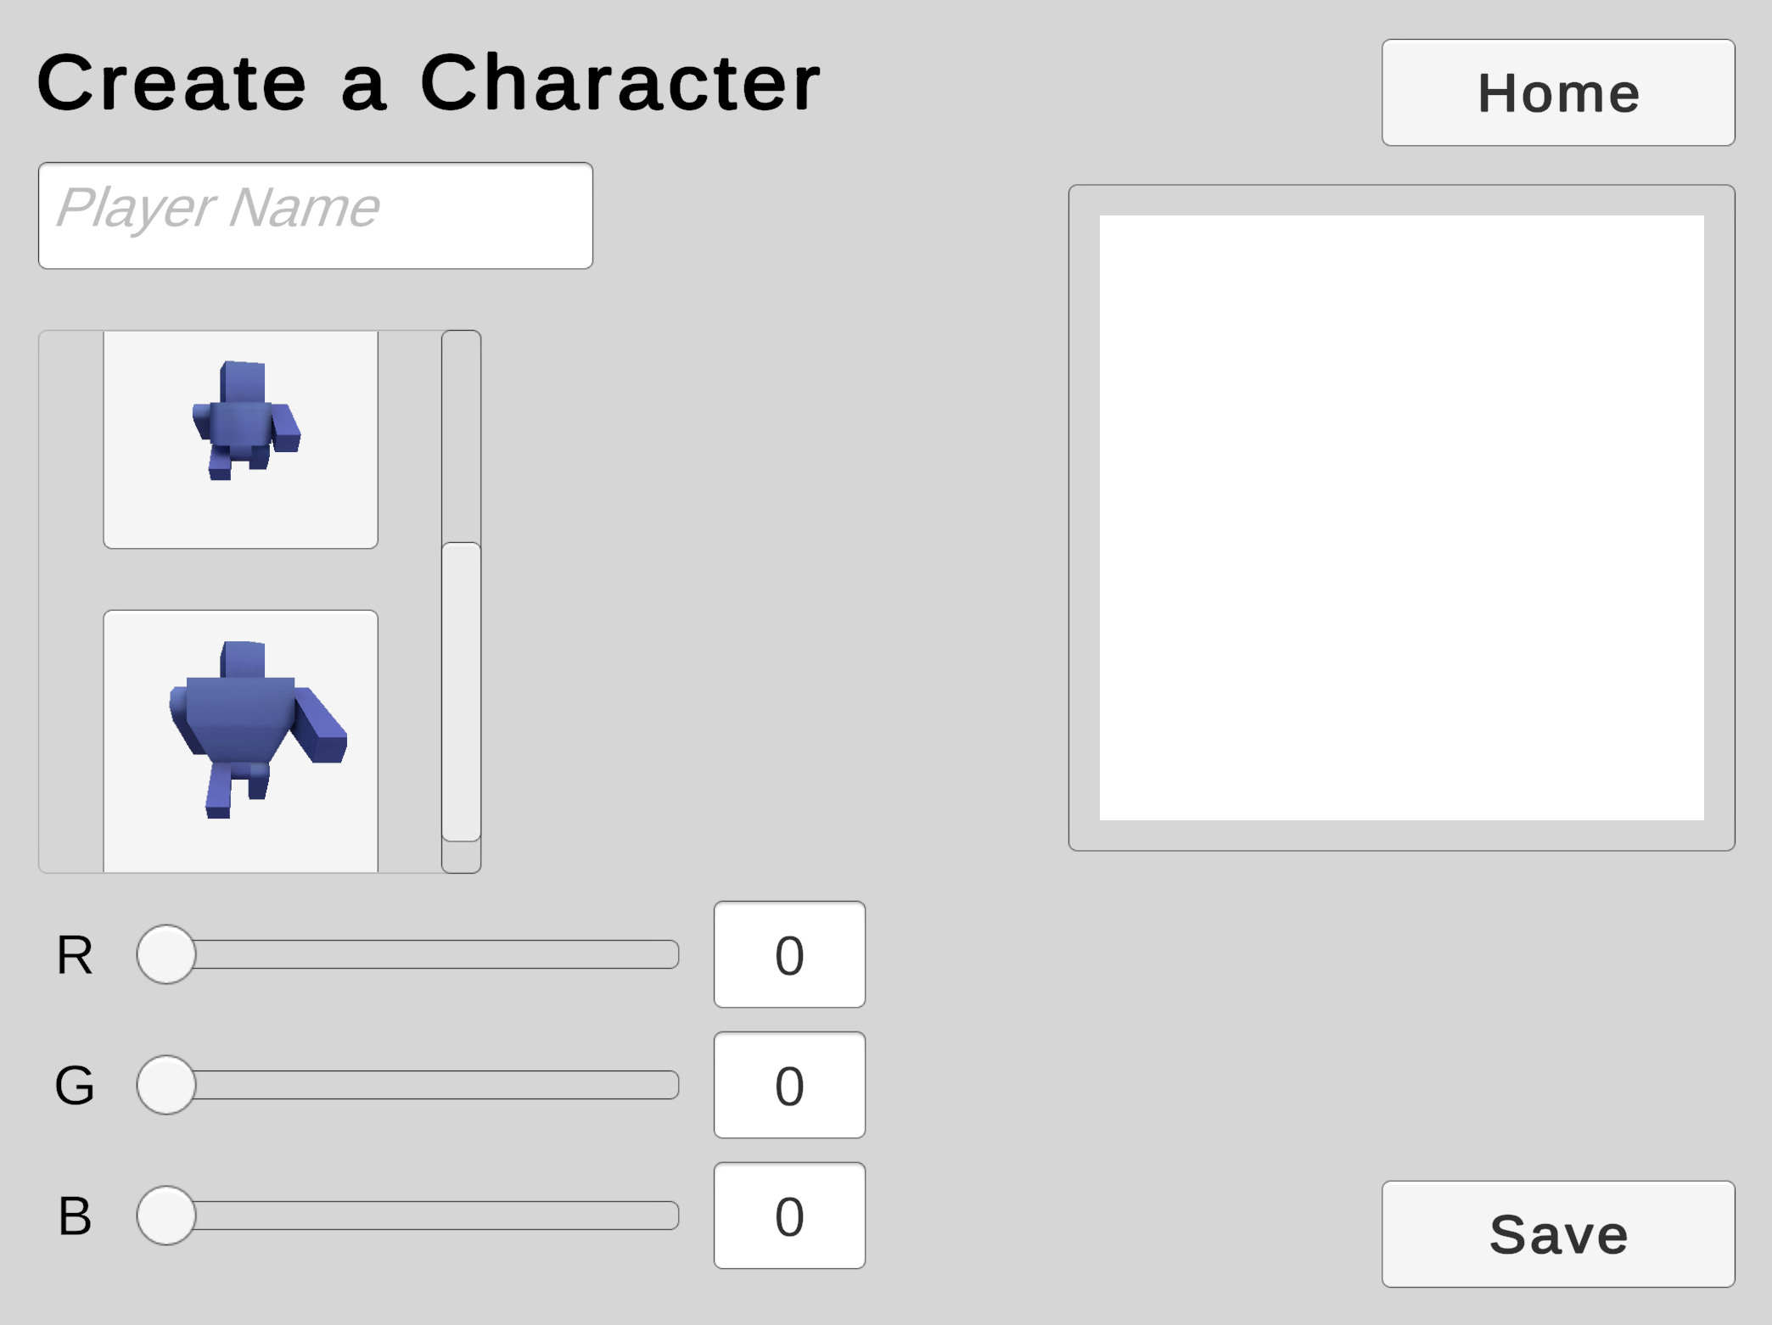1772x1325 pixels.
Task: Select the G value number field
Action: pyautogui.click(x=789, y=1085)
